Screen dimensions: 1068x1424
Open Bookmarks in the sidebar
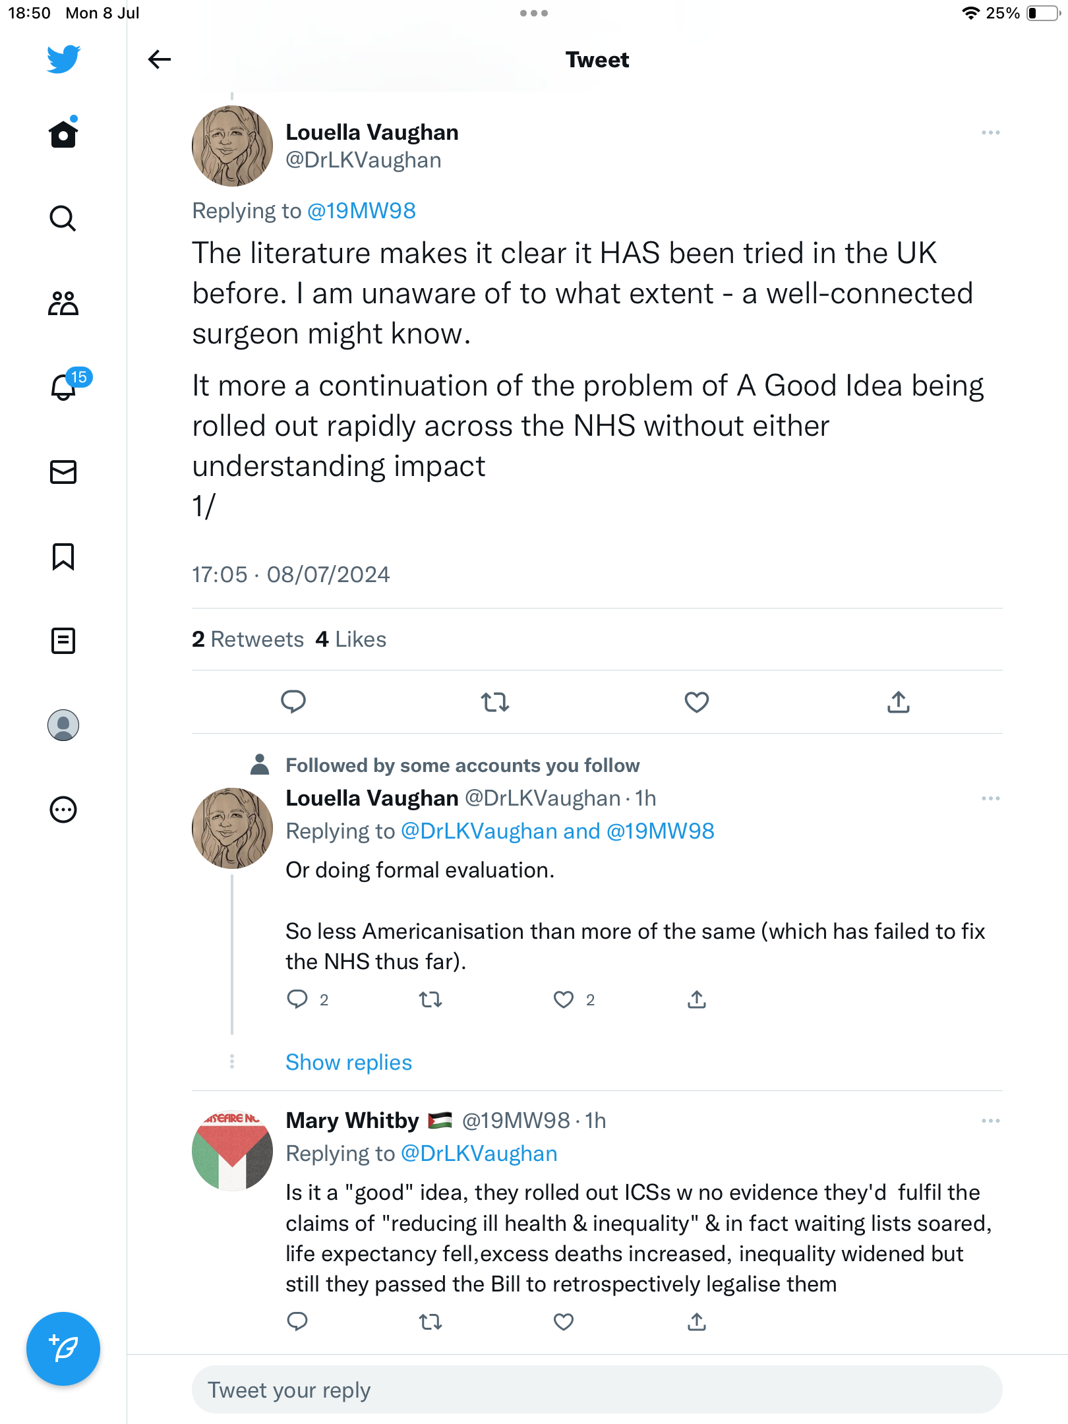(x=63, y=556)
